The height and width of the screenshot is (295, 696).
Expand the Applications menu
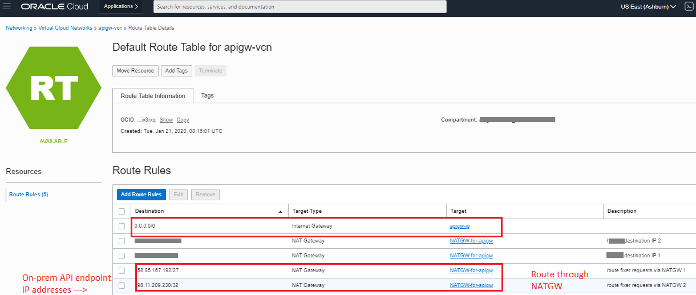pyautogui.click(x=122, y=7)
